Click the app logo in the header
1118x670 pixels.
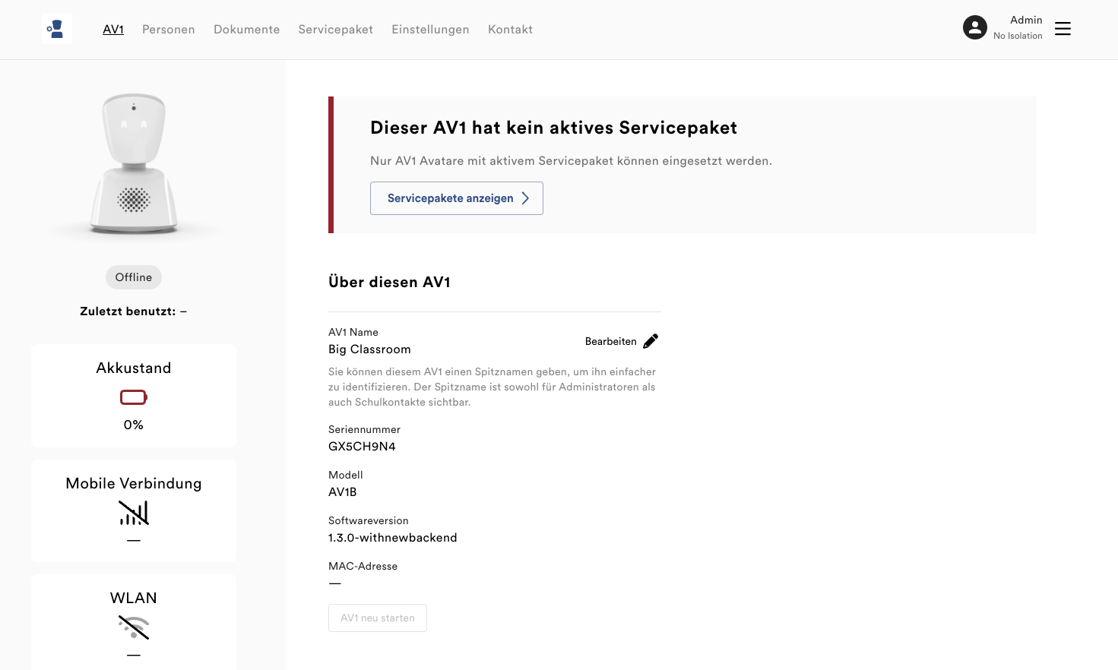click(57, 29)
